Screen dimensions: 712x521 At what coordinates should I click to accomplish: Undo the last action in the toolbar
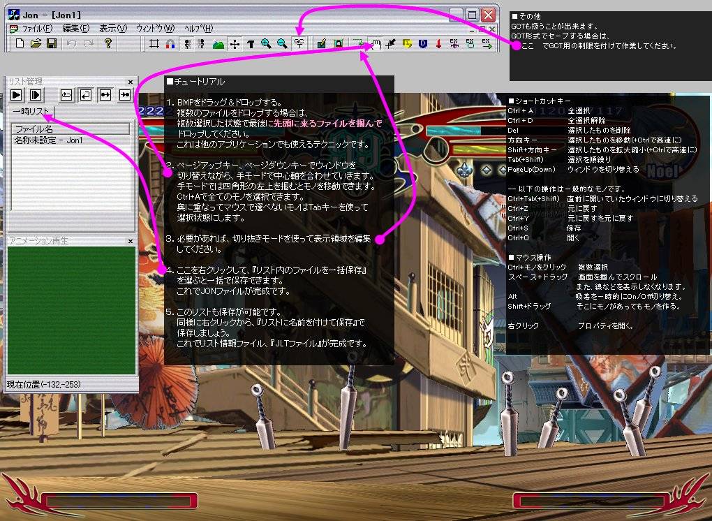(71, 43)
